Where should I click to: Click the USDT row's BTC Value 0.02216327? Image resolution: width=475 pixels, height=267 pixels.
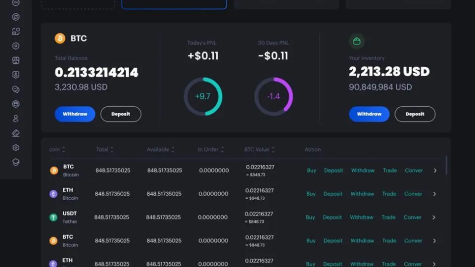pos(259,214)
